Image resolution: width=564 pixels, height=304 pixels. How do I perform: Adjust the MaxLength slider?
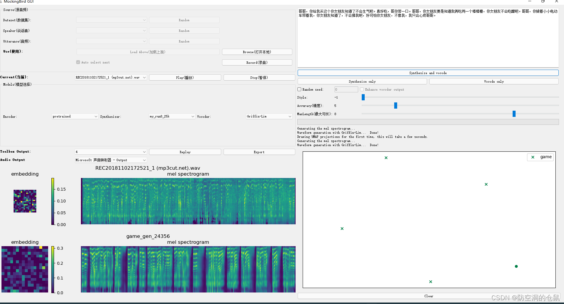pyautogui.click(x=514, y=114)
